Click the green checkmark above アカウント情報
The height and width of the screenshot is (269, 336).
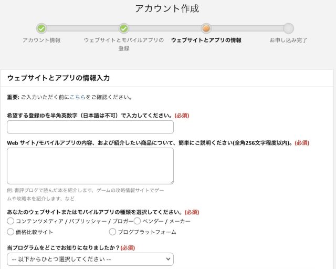pos(41,28)
